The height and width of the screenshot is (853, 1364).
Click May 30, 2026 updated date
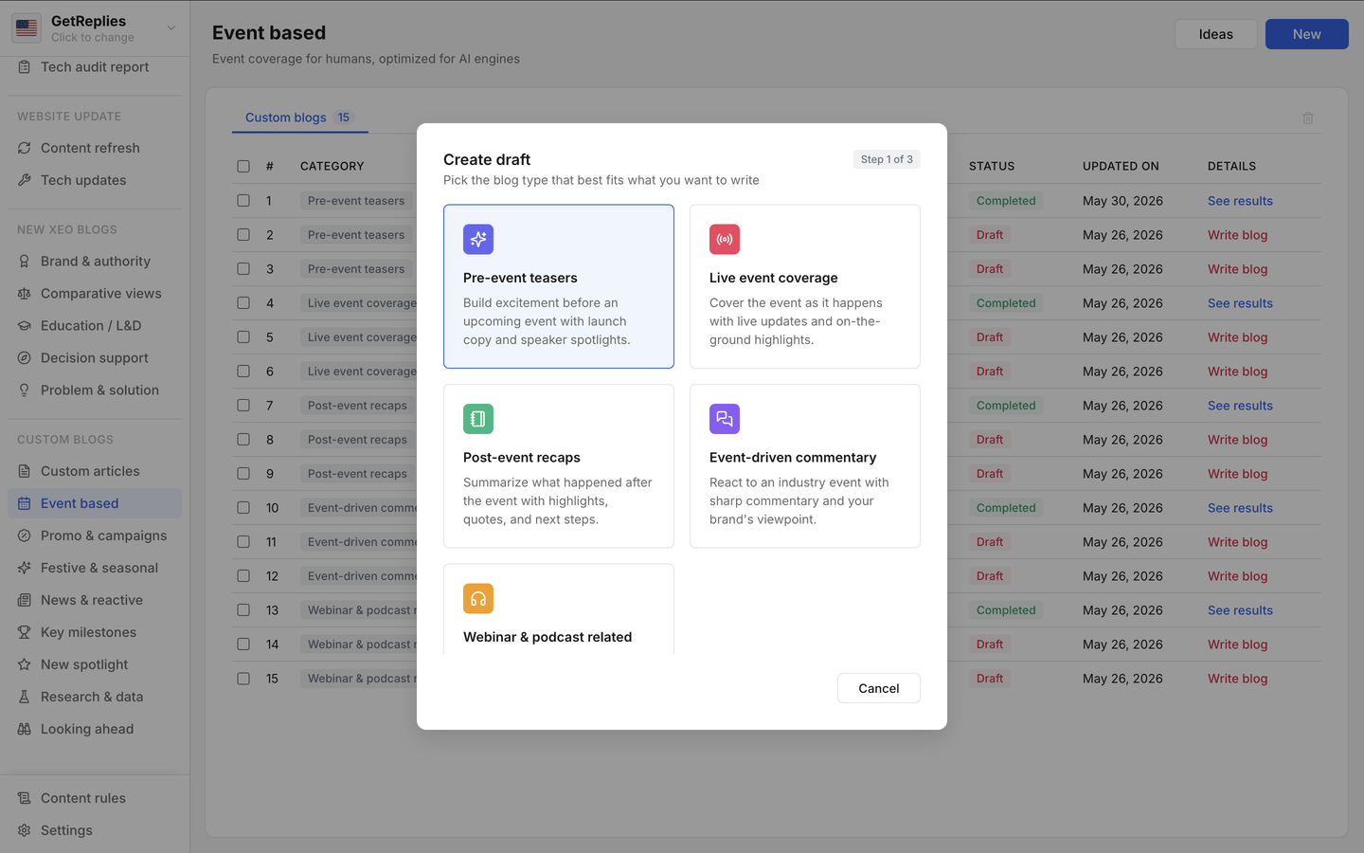(1122, 201)
